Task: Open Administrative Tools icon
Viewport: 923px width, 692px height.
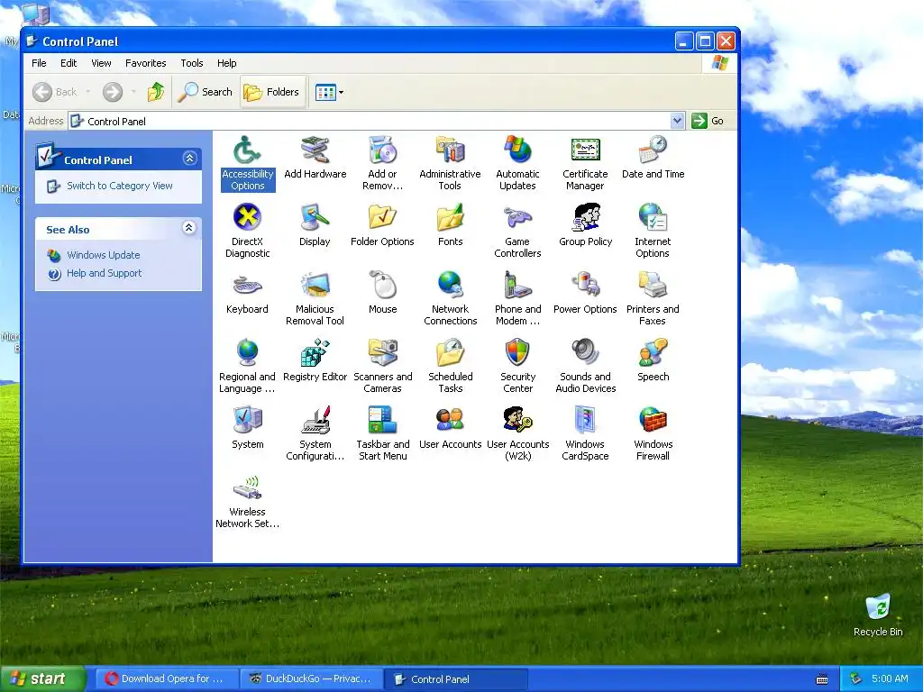Action: pyautogui.click(x=451, y=164)
